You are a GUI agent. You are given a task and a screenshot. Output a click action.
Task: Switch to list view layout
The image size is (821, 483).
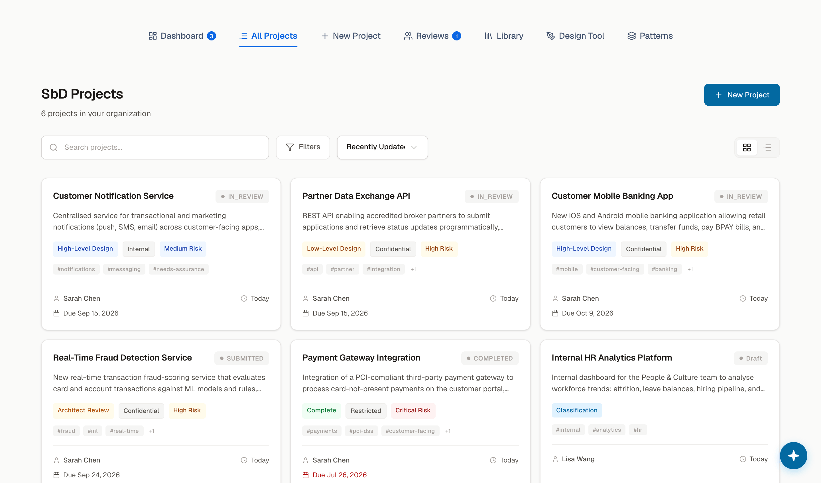coord(767,148)
